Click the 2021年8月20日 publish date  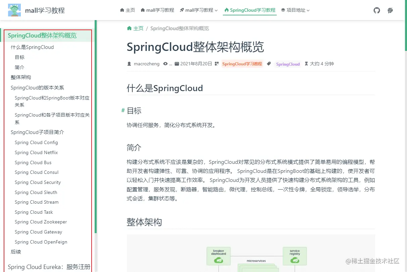click(196, 64)
